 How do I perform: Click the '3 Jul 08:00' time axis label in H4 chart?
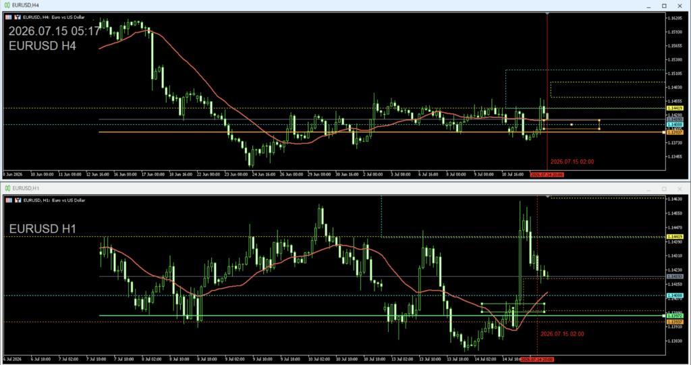pyautogui.click(x=401, y=175)
